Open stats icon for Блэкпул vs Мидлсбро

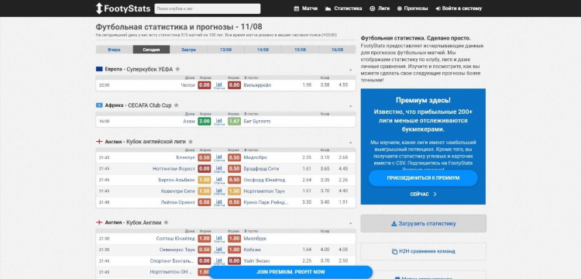click(219, 157)
